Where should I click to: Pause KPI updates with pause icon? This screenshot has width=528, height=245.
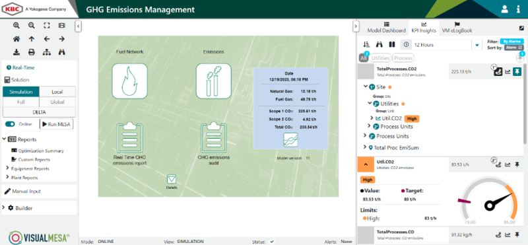[x=392, y=44]
